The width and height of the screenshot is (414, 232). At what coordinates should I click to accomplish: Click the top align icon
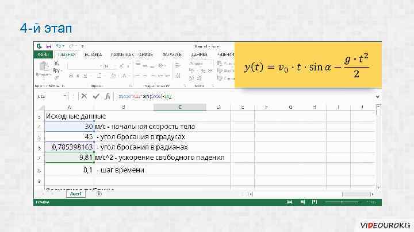coord(138,65)
